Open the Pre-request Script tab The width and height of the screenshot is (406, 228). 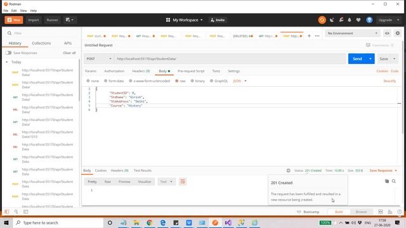point(191,71)
